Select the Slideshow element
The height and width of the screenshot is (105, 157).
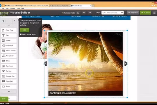[9, 45]
